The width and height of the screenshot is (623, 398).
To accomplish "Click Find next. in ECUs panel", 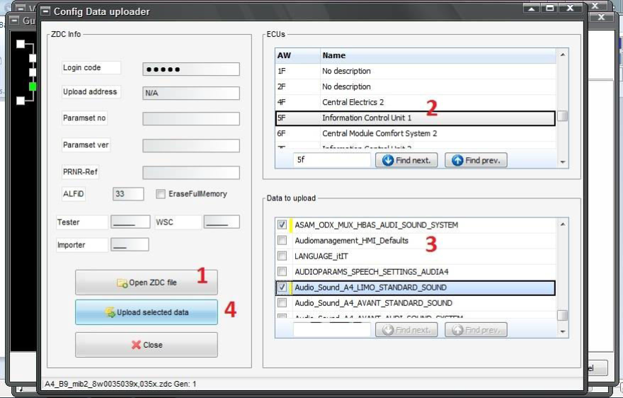I will (406, 160).
